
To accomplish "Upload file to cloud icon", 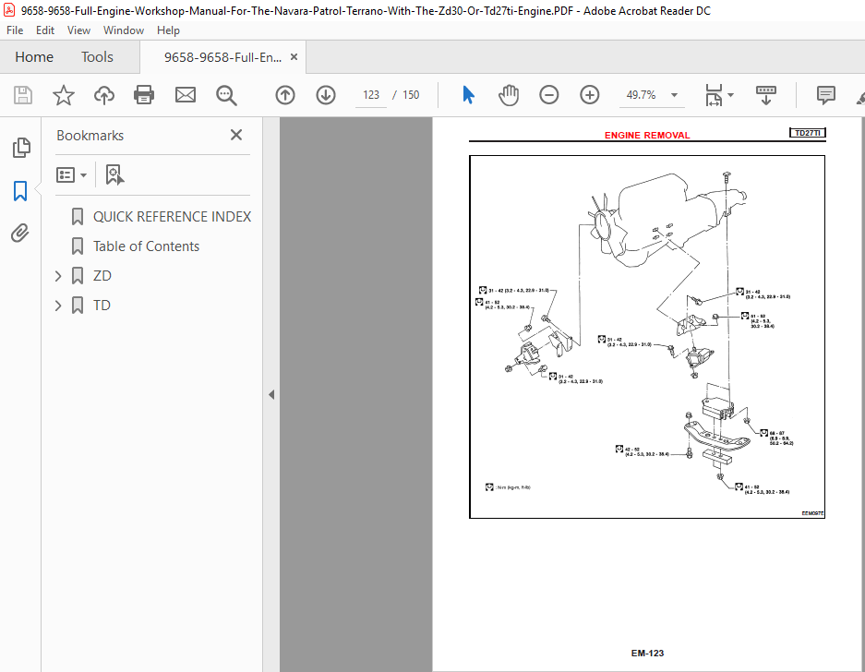I will pyautogui.click(x=103, y=95).
